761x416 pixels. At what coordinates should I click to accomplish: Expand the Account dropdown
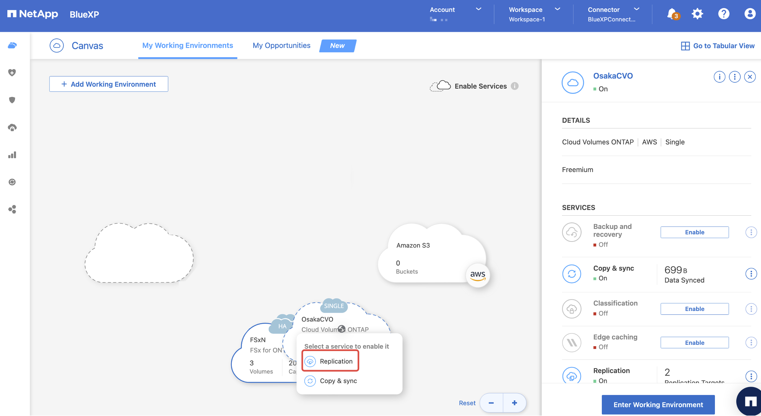point(478,9)
